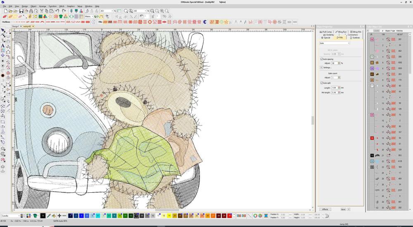Toggle the grid display icon

[76, 17]
